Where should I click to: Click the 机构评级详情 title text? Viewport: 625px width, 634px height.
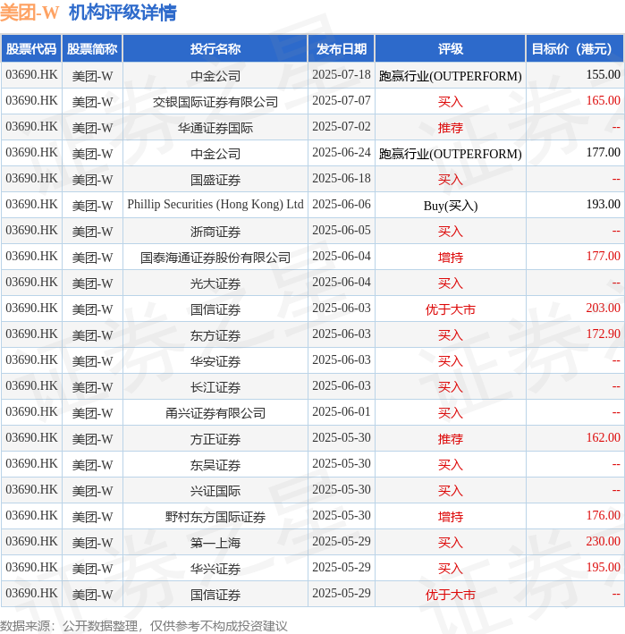pyautogui.click(x=122, y=13)
